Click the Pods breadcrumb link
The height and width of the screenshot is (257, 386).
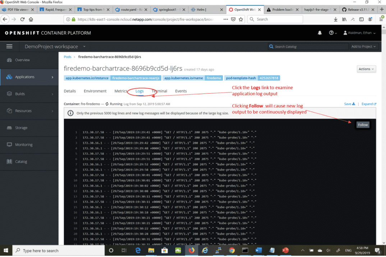click(x=68, y=57)
